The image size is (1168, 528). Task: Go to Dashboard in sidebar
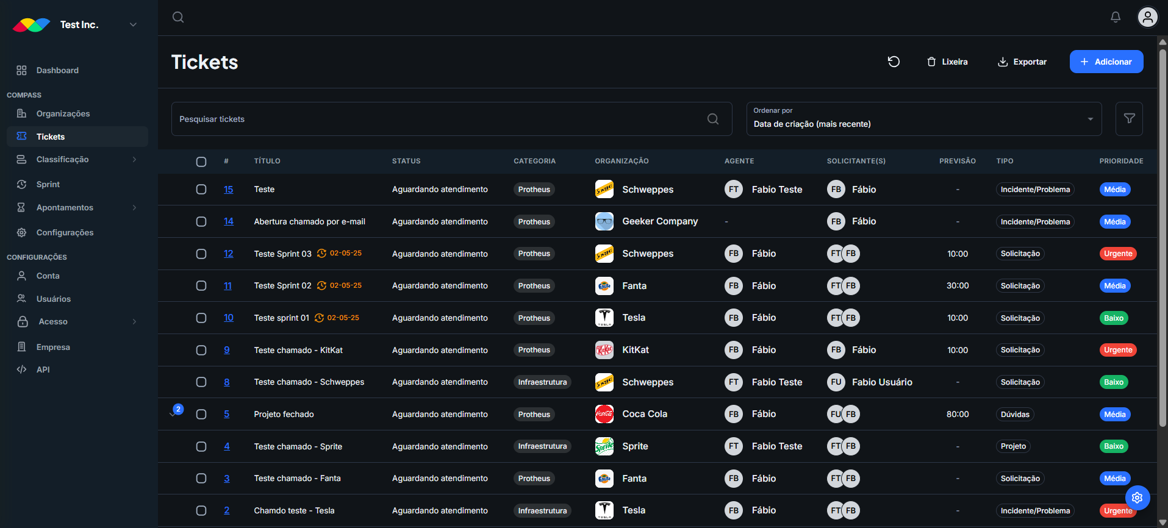click(77, 71)
